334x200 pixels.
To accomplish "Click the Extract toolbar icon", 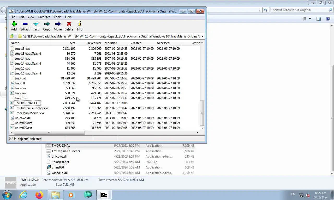I will tap(25, 24).
